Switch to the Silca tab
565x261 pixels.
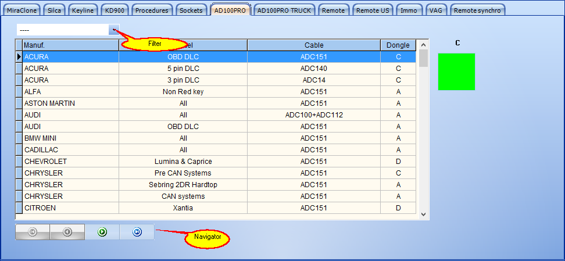pyautogui.click(x=55, y=10)
